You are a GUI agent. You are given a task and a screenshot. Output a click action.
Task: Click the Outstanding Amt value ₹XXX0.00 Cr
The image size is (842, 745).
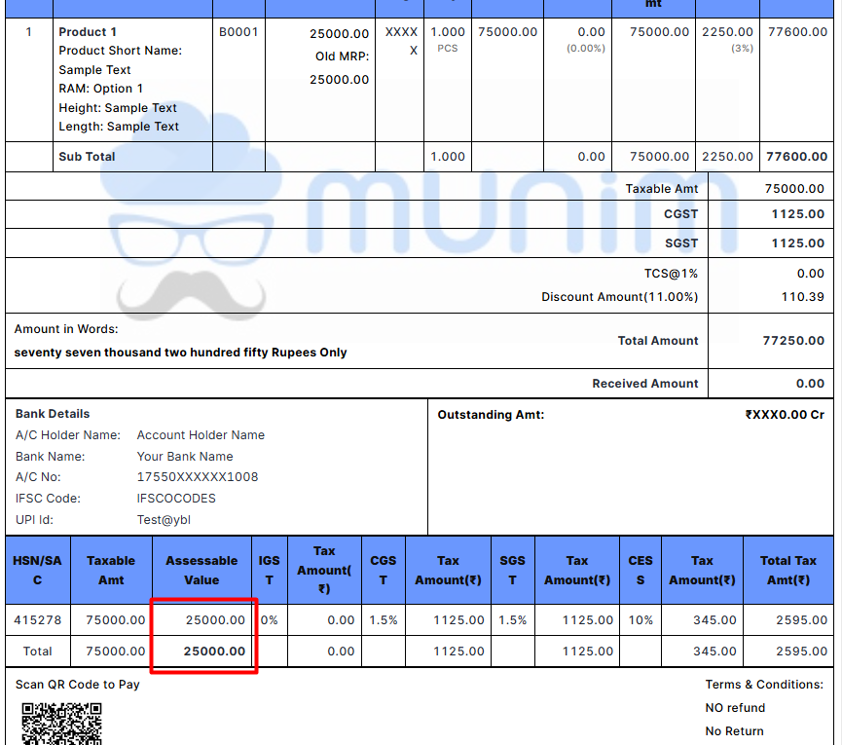click(x=785, y=415)
